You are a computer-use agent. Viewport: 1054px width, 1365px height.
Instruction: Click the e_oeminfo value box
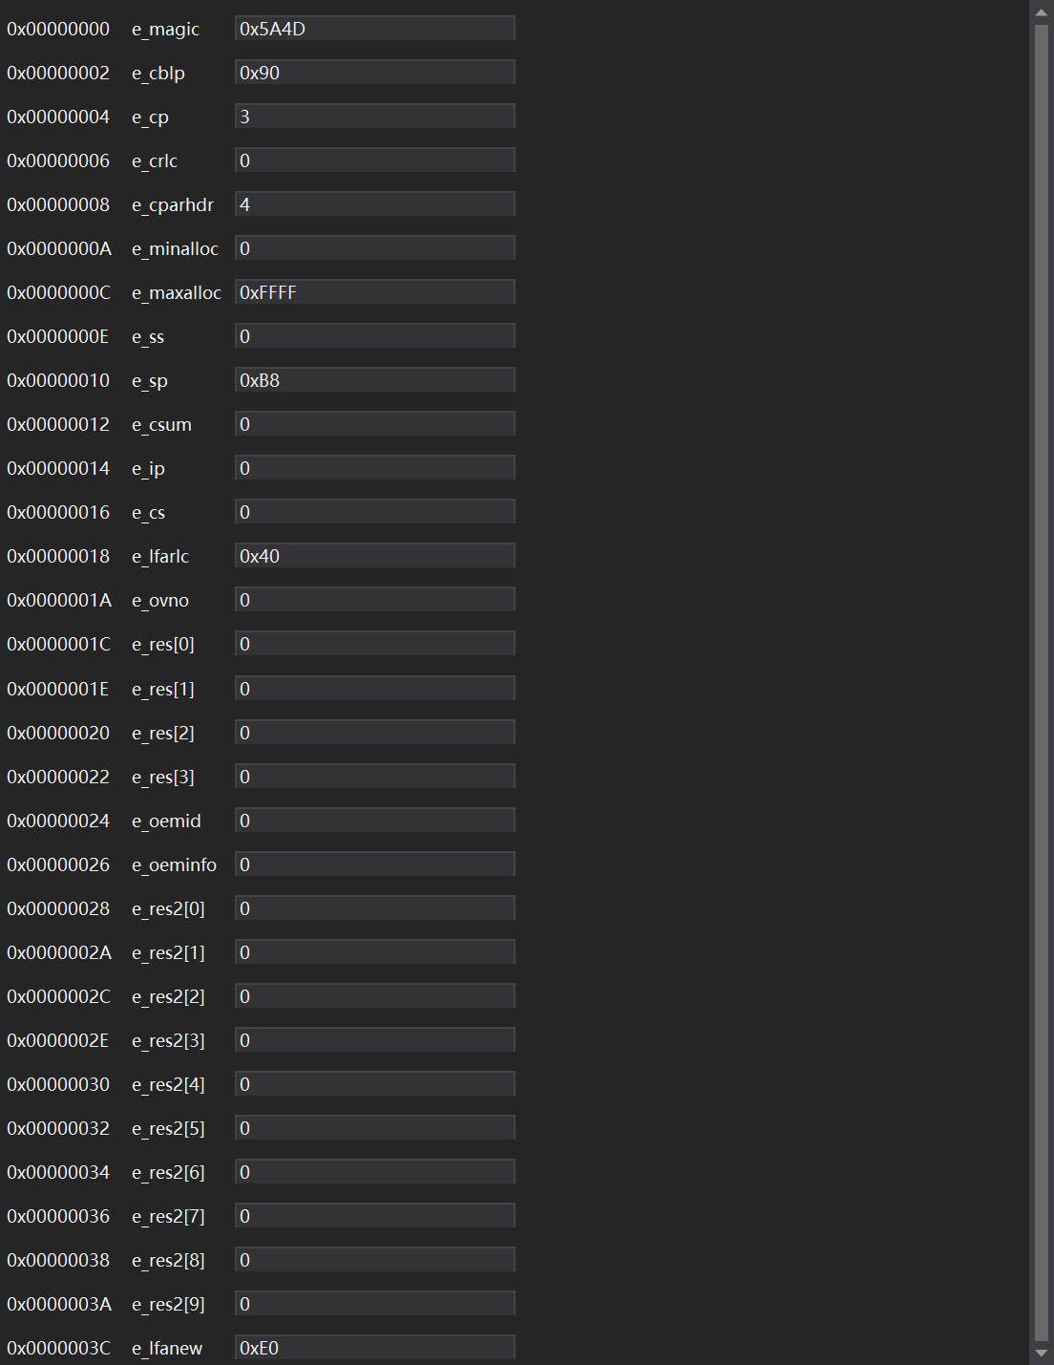374,864
